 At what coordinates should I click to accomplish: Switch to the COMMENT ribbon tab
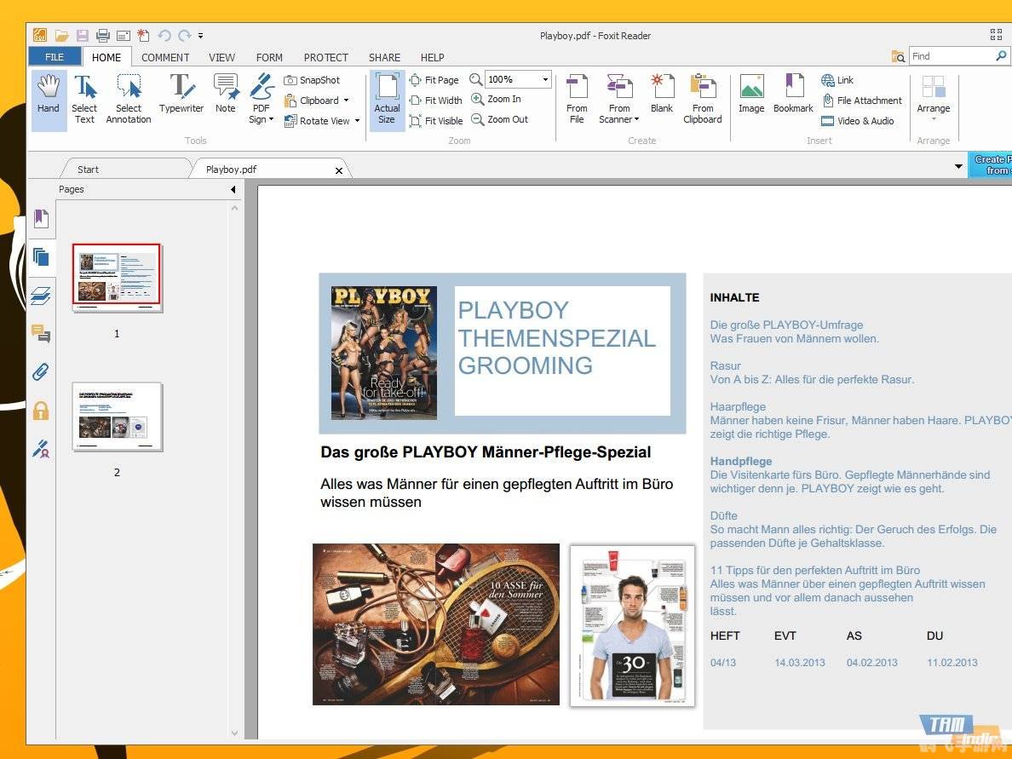tap(164, 57)
